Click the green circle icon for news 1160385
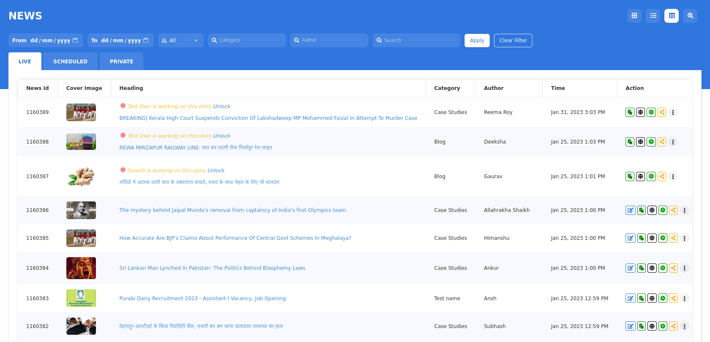 point(663,238)
